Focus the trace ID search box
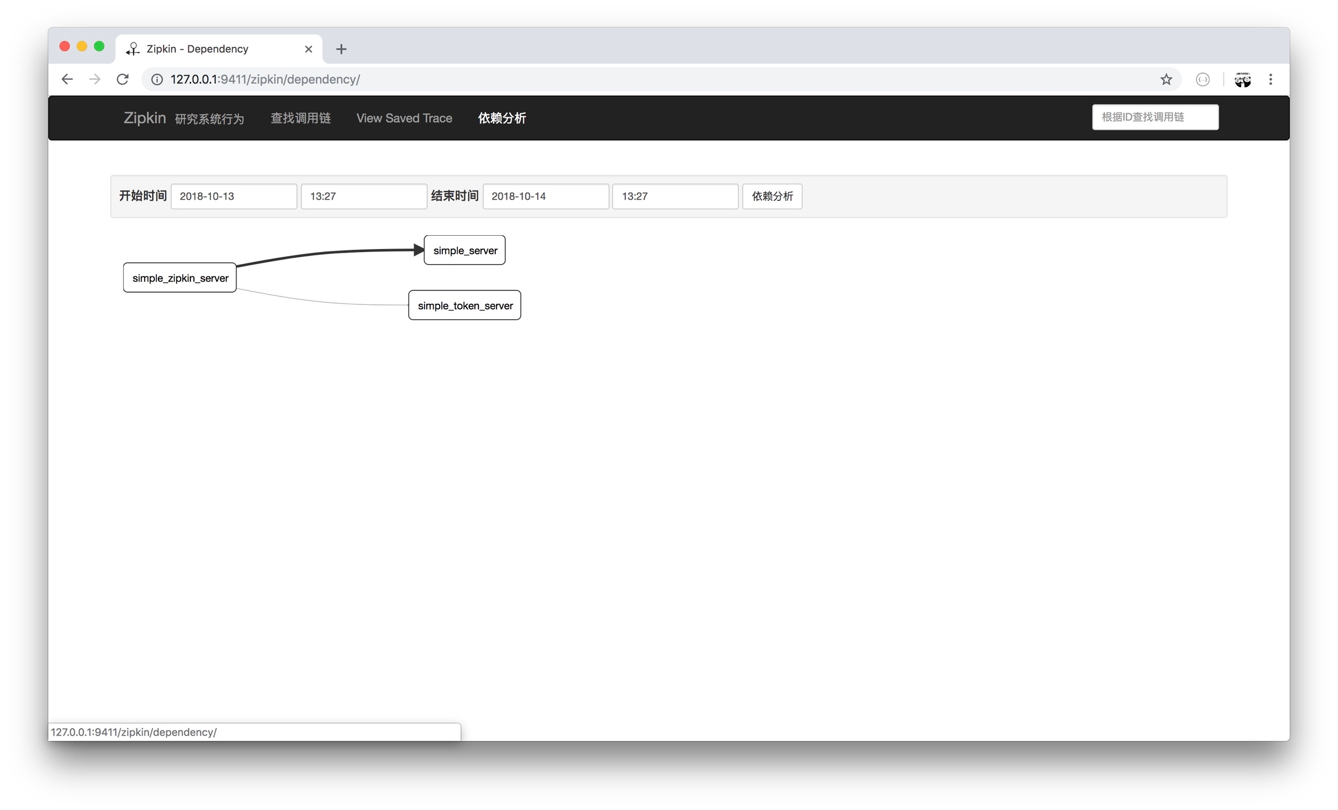The height and width of the screenshot is (810, 1338). [1155, 117]
